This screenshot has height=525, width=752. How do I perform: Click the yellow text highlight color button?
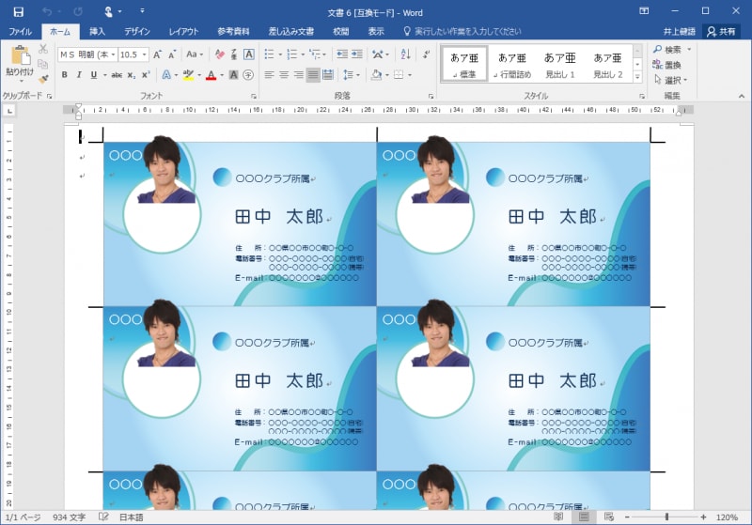(x=188, y=75)
